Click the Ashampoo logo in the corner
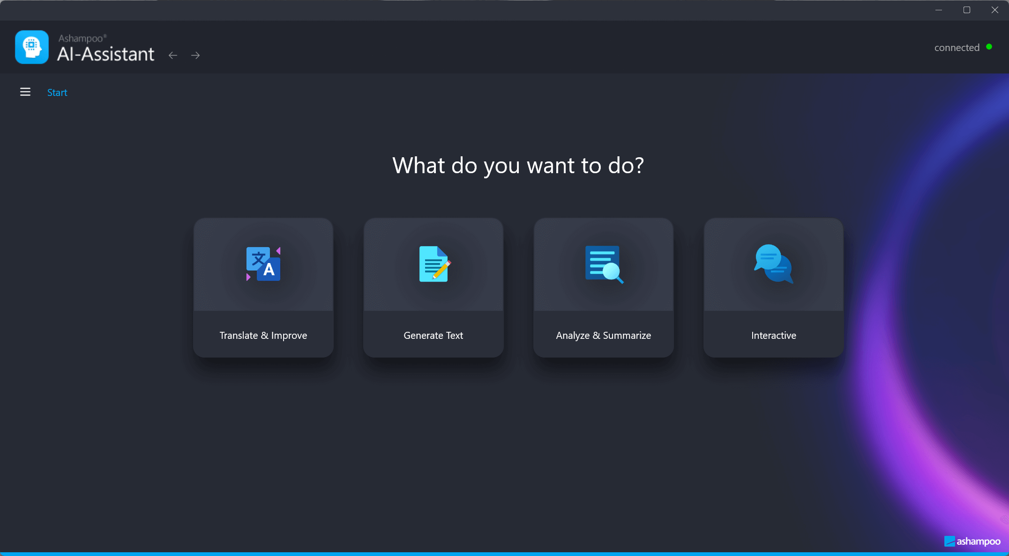 tap(973, 541)
